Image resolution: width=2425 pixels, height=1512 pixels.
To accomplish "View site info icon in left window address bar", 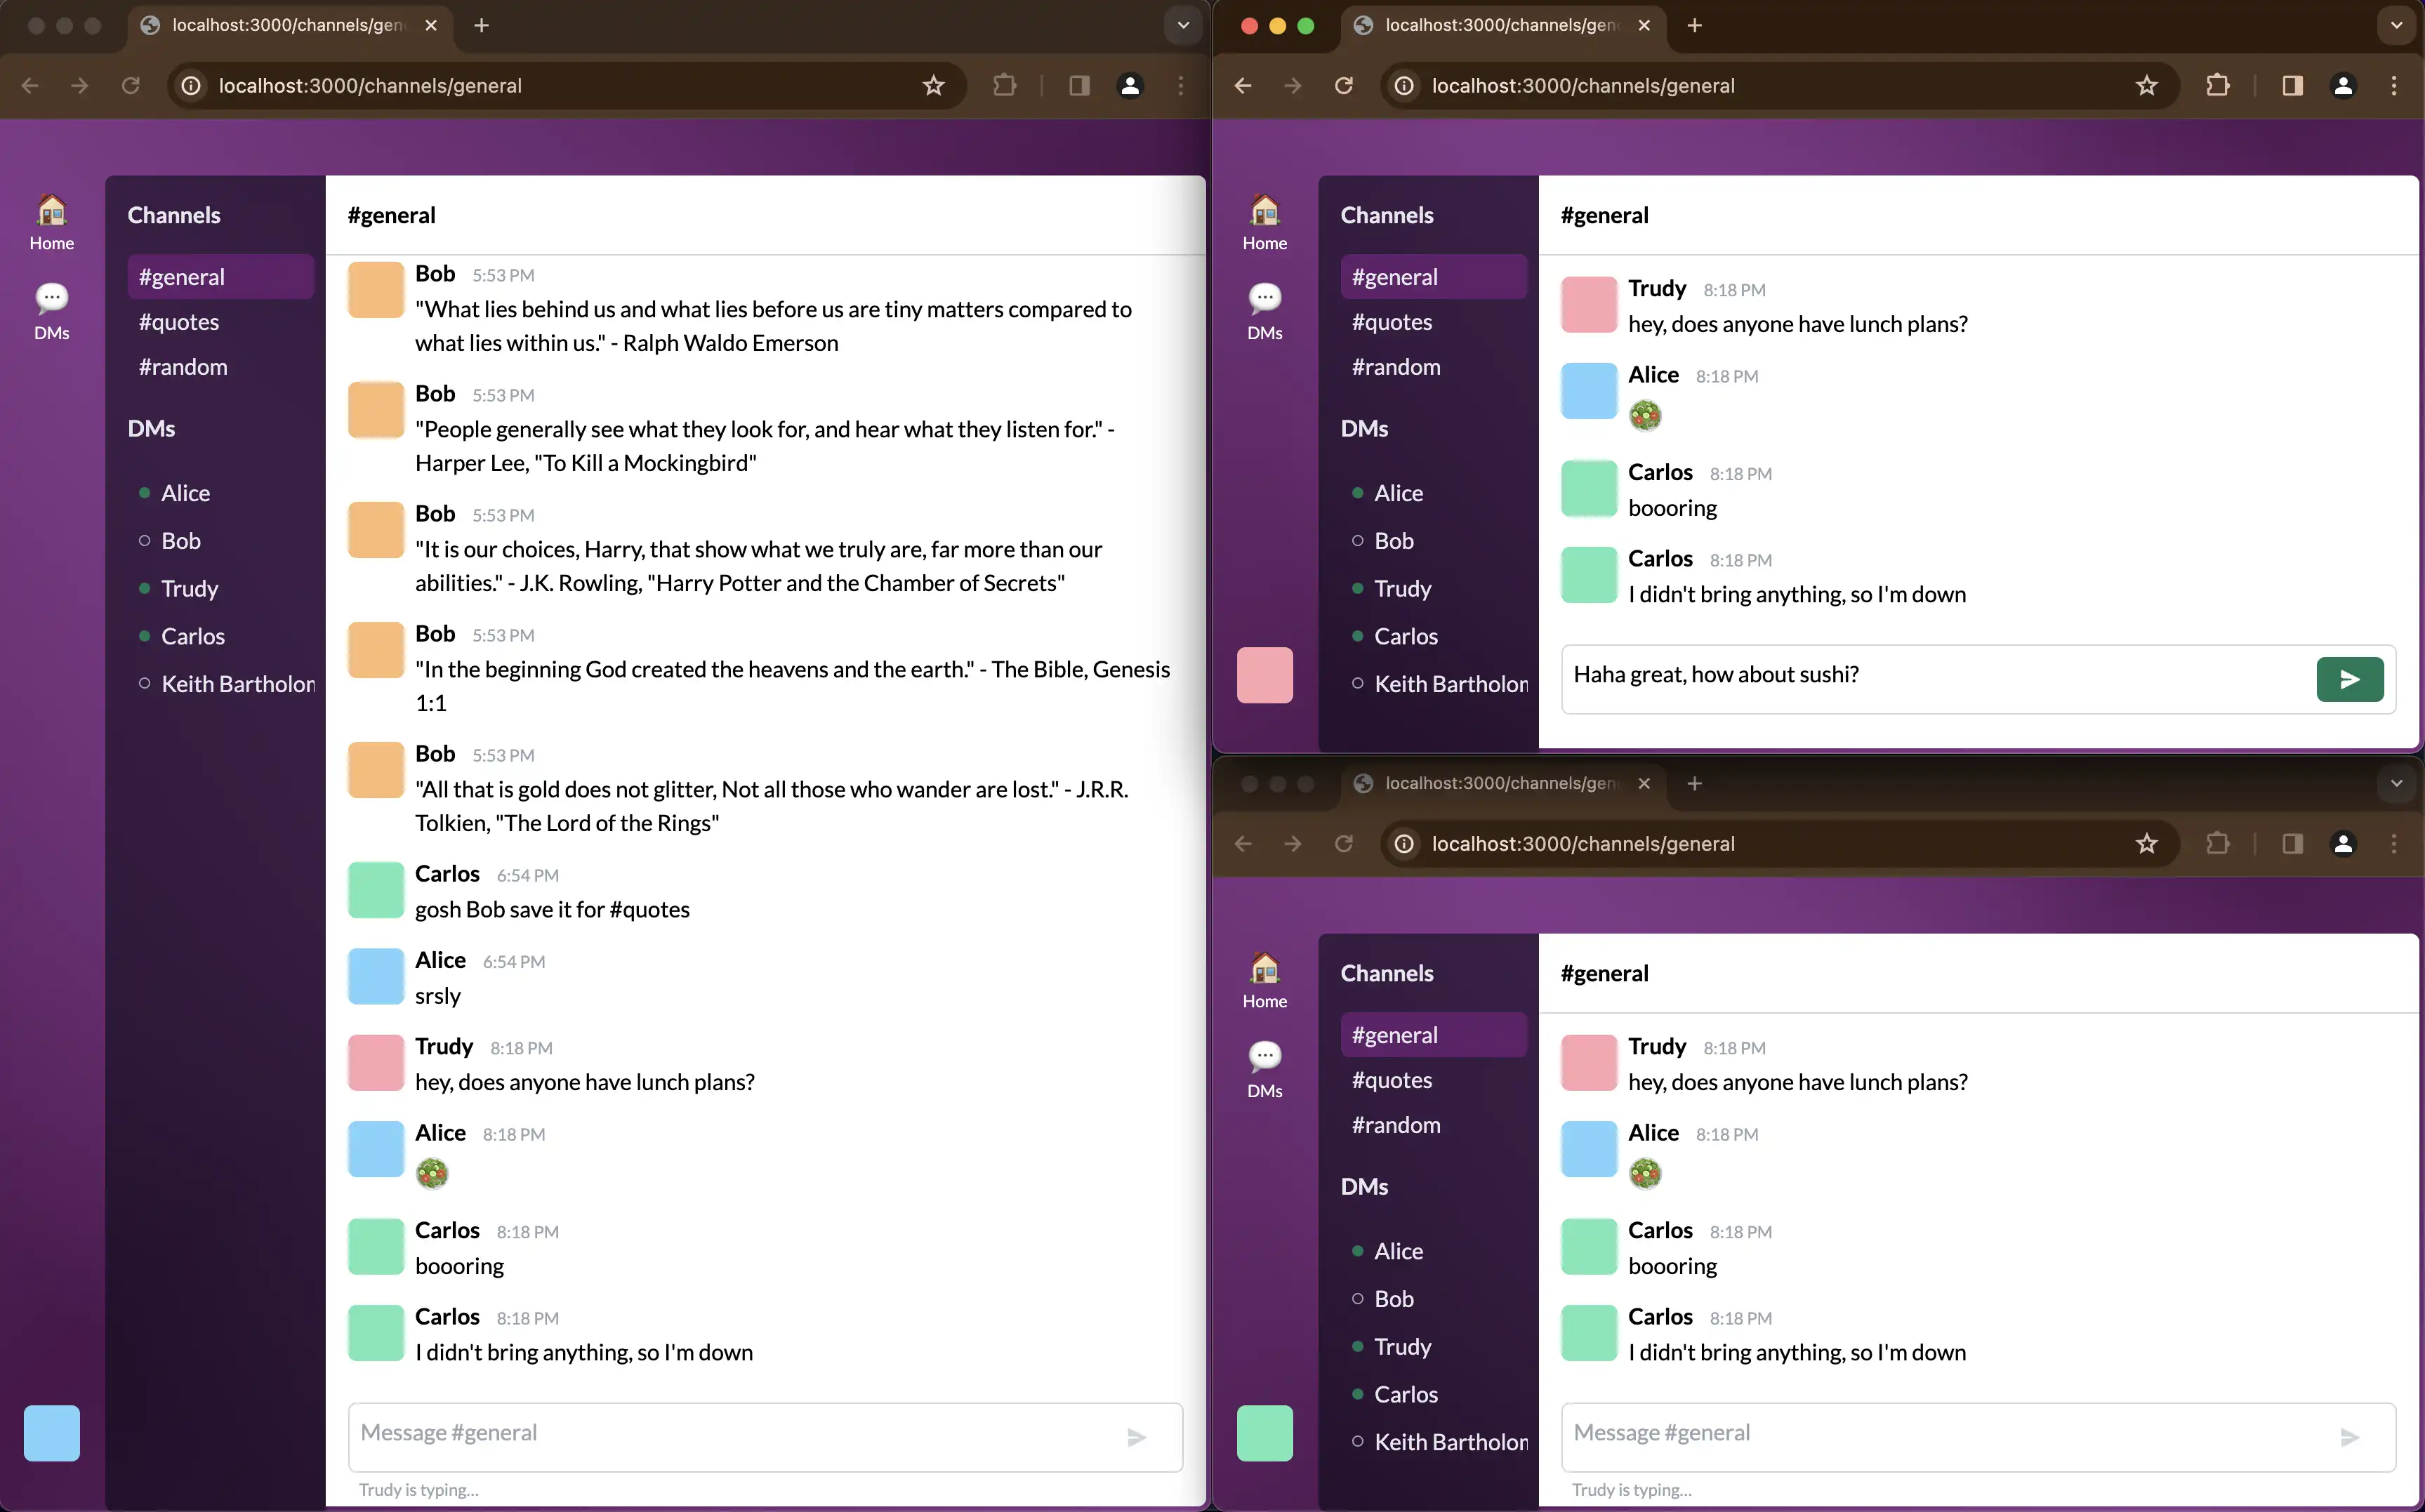I will pos(191,85).
